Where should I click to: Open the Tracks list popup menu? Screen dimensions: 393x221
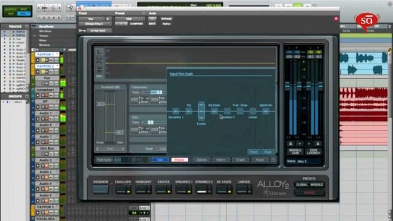click(x=27, y=26)
